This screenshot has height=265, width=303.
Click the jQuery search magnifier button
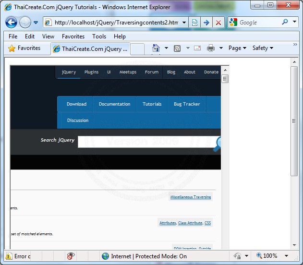pyautogui.click(x=218, y=144)
